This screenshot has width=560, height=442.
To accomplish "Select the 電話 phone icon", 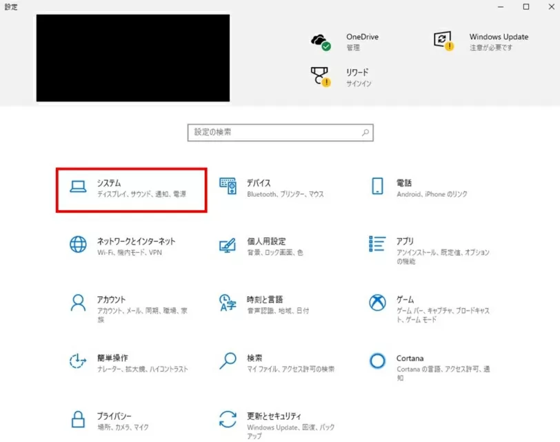I will 377,186.
